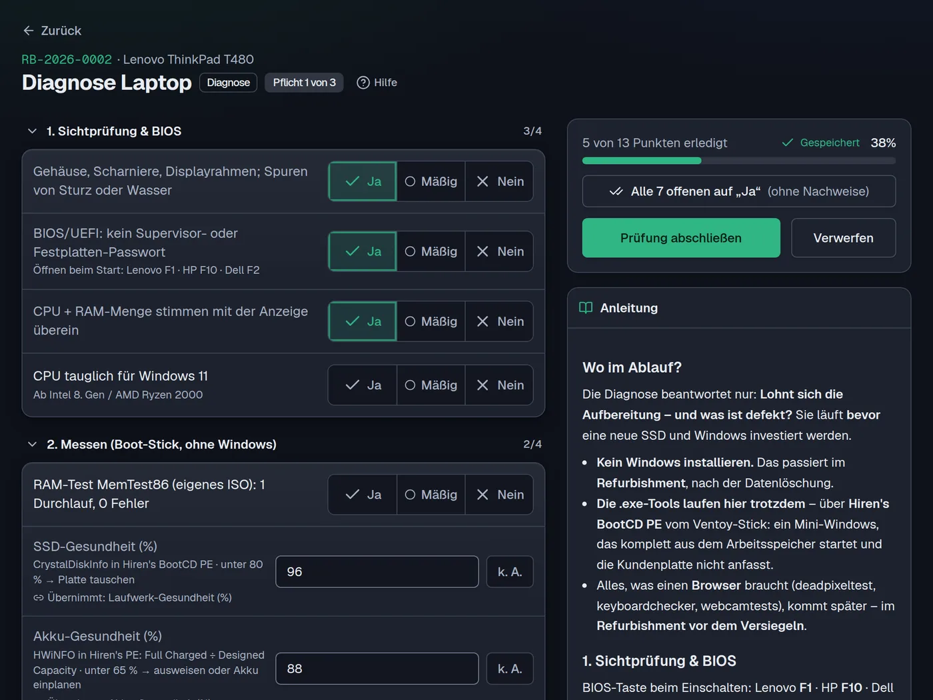
Task: Click Verwerfen to discard the check
Action: [844, 238]
